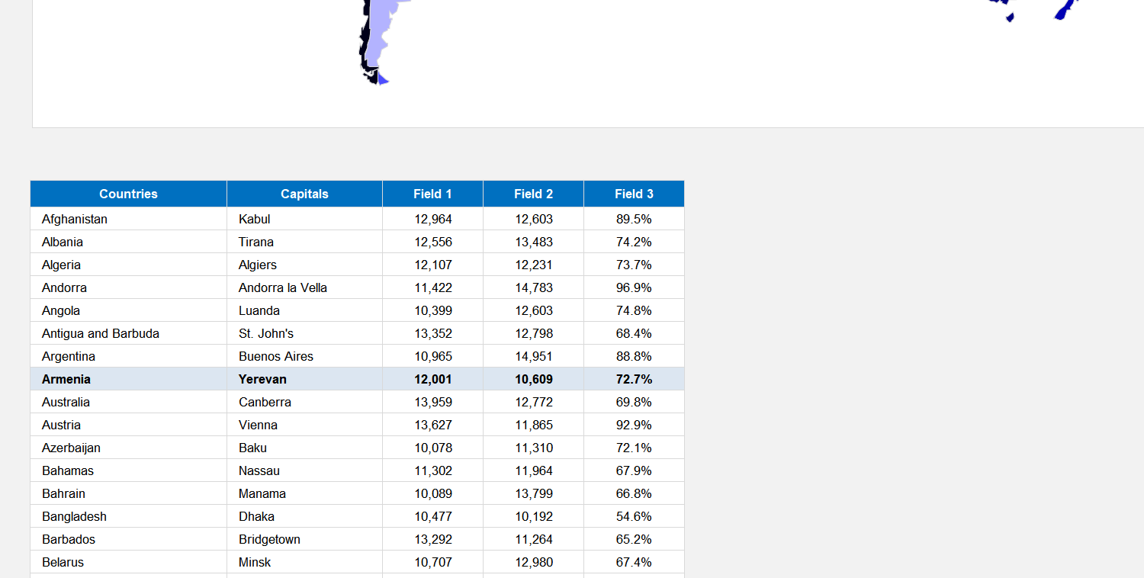Click the Field 2 column header
The image size is (1144, 578).
[533, 194]
